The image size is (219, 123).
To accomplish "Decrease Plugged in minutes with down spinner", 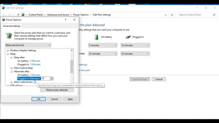I will coord(52,79).
